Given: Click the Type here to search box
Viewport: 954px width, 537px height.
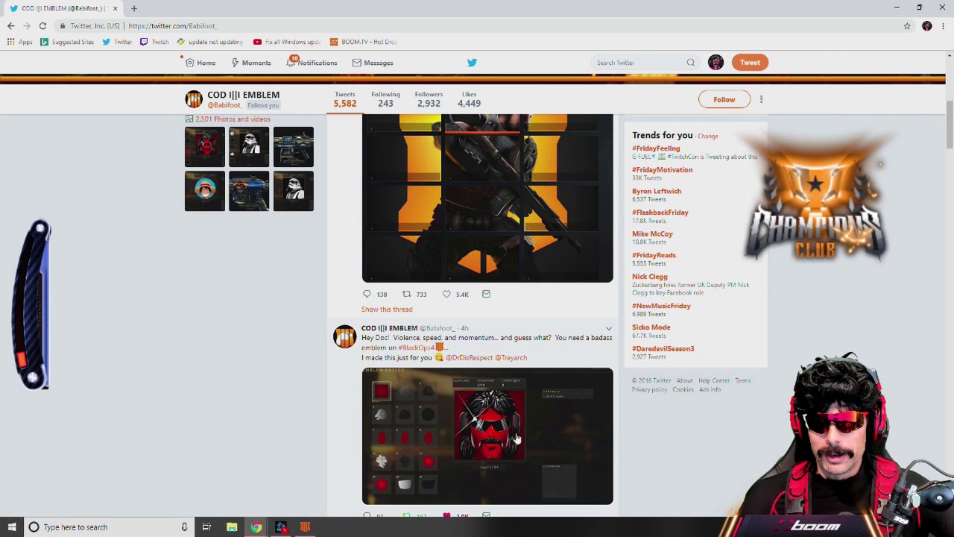Looking at the screenshot, I should click(108, 527).
